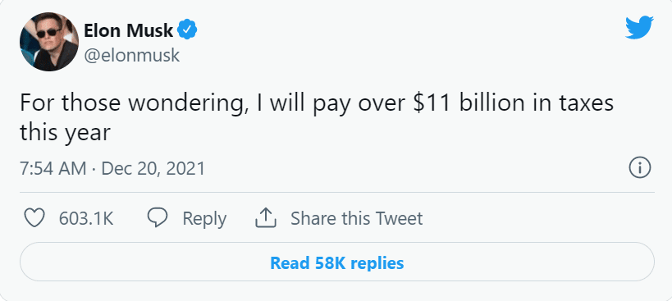Click the Twitter bird logo
The width and height of the screenshot is (672, 301).
pos(639,27)
